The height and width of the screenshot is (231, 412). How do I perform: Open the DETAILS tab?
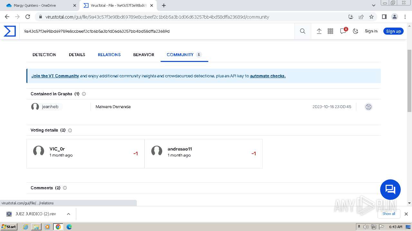pyautogui.click(x=77, y=55)
